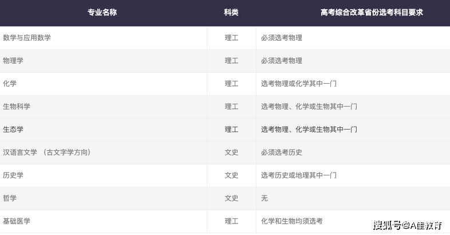Click 理工 category in 基础医学 row
Image resolution: width=450 pixels, height=235 pixels.
(231, 221)
